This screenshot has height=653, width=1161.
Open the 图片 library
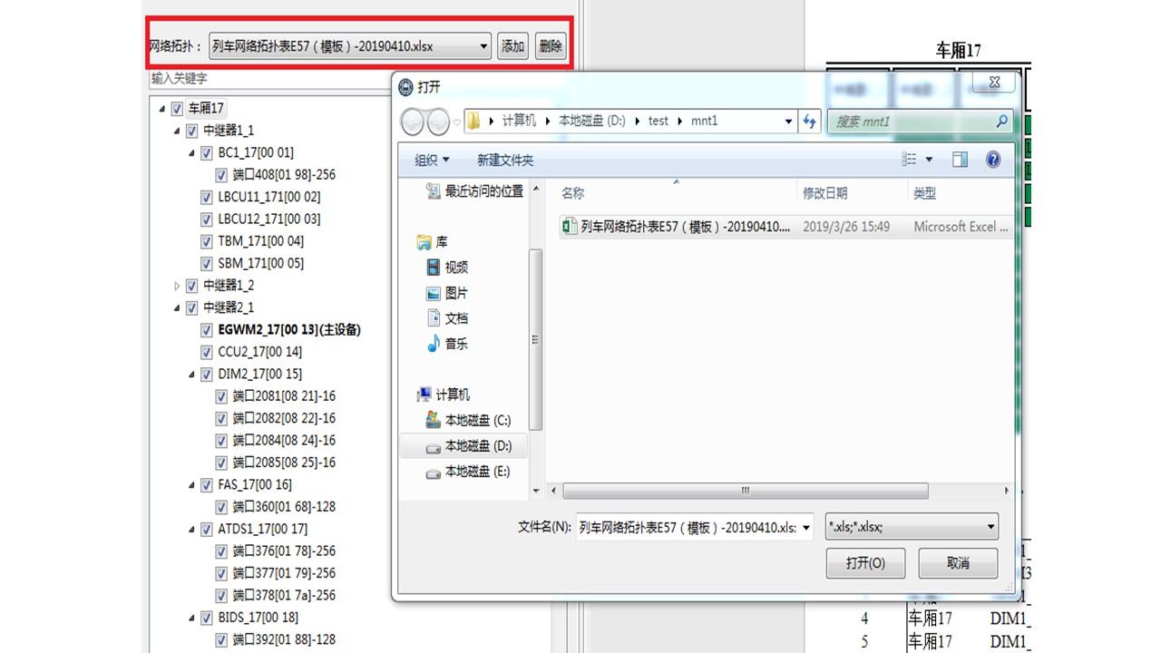(447, 293)
